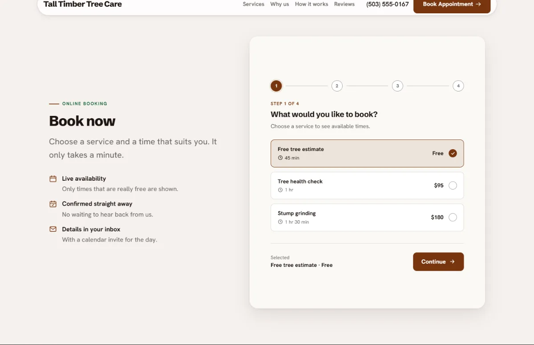Click the 'What would you like to book?' heading
The width and height of the screenshot is (534, 345).
tap(324, 115)
